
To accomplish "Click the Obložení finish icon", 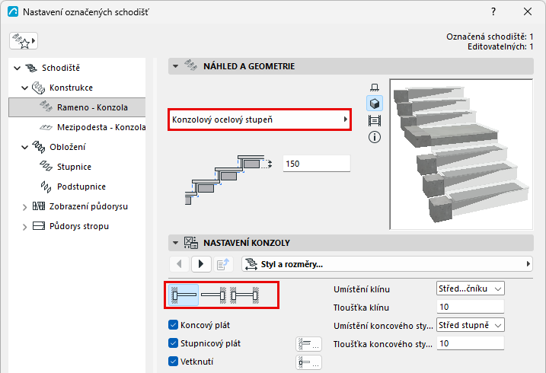I will click(39, 147).
